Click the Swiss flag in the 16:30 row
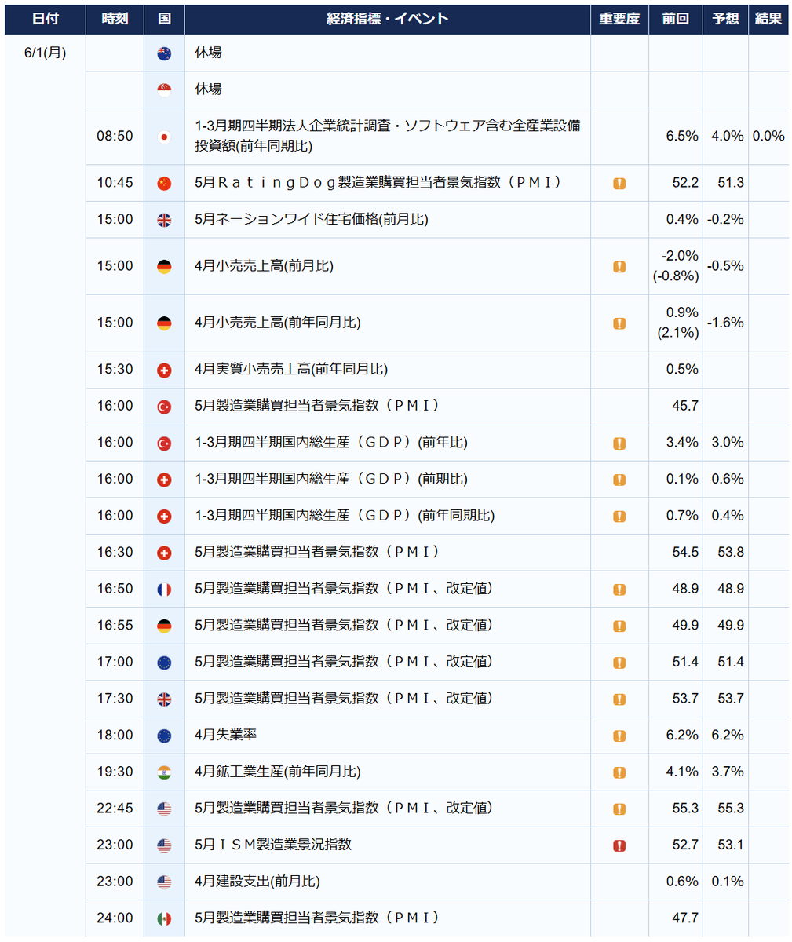Viewport: 792px width, 942px height. [164, 553]
